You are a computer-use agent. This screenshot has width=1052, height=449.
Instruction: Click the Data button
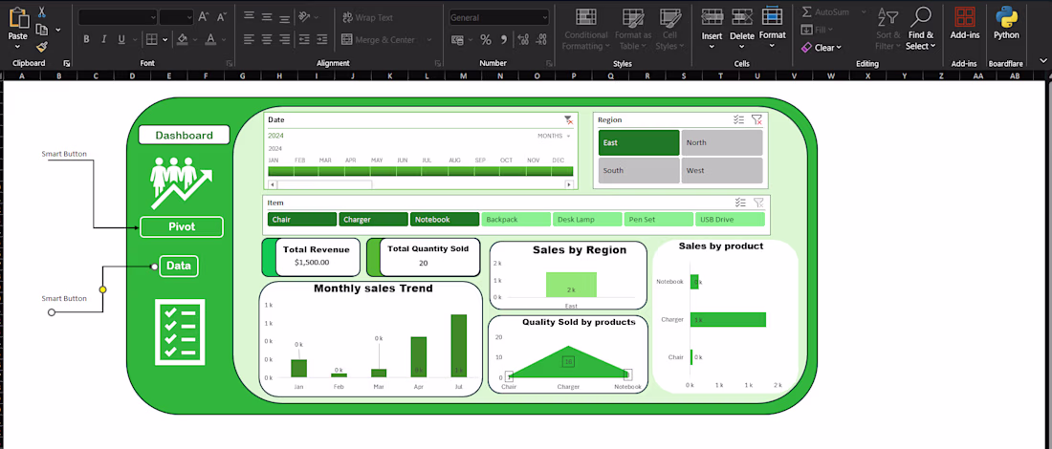(179, 266)
